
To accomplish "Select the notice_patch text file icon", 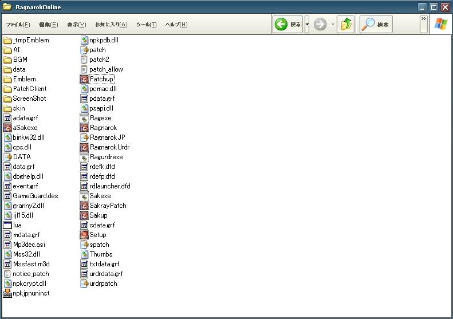I will 7,274.
